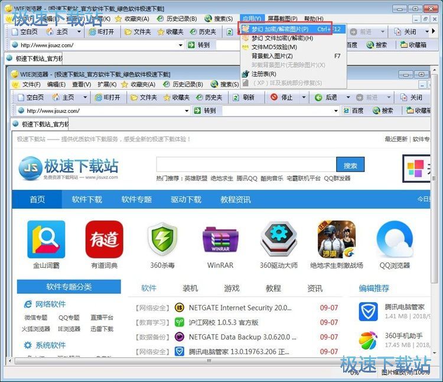Expand 前进 dropdown arrow in inner toolbar
The width and height of the screenshot is (443, 382).
(x=389, y=97)
